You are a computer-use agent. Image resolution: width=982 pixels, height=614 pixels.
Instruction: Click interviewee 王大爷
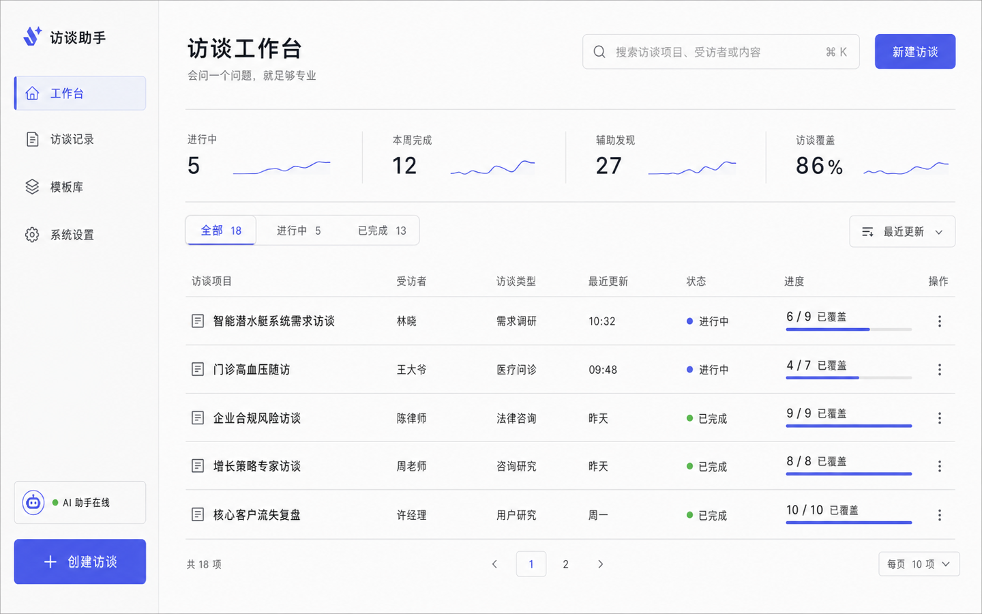(x=412, y=370)
